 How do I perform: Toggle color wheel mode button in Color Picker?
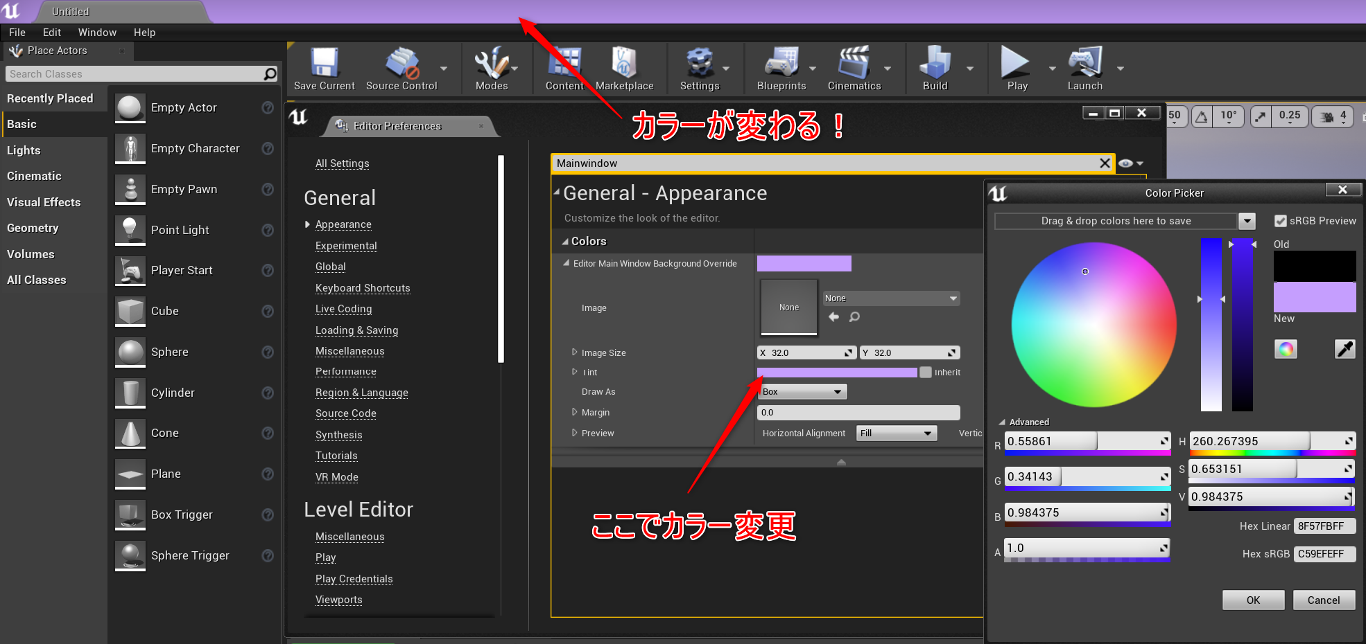(x=1286, y=349)
